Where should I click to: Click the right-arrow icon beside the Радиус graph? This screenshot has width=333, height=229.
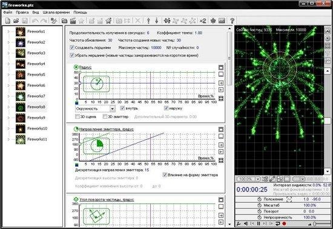pos(221,83)
